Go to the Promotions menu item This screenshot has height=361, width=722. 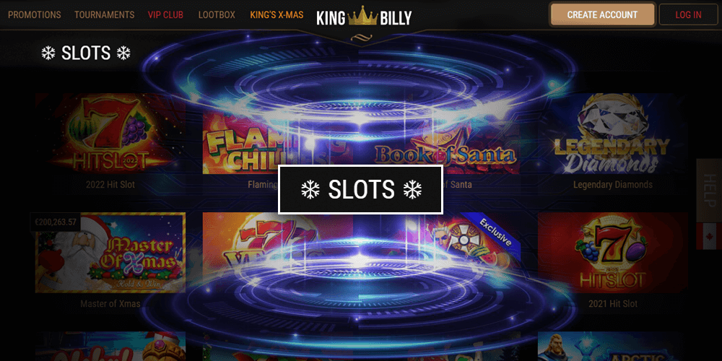[x=35, y=14]
